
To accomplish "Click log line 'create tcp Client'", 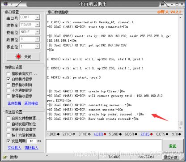I will (86, 91).
